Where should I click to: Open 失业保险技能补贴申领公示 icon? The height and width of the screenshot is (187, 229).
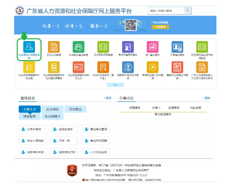[x=79, y=67]
